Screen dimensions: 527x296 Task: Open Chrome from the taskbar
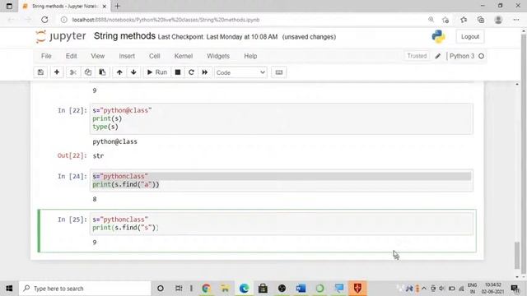tap(206, 289)
